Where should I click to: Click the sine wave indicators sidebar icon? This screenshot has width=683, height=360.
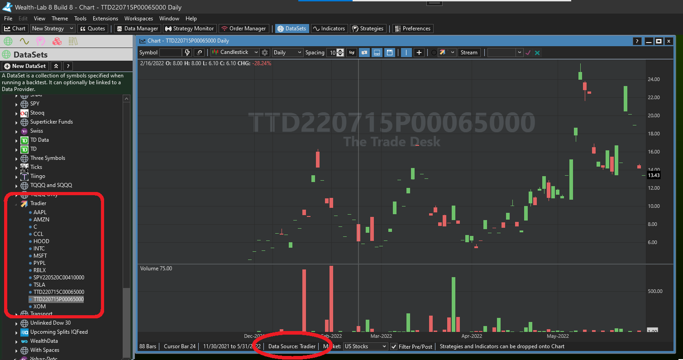(24, 42)
